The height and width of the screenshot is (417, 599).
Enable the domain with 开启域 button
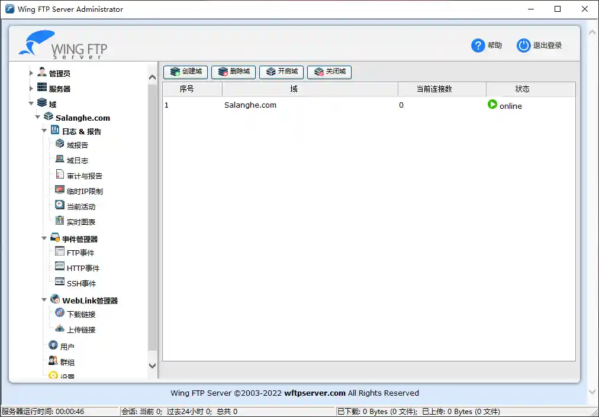281,72
